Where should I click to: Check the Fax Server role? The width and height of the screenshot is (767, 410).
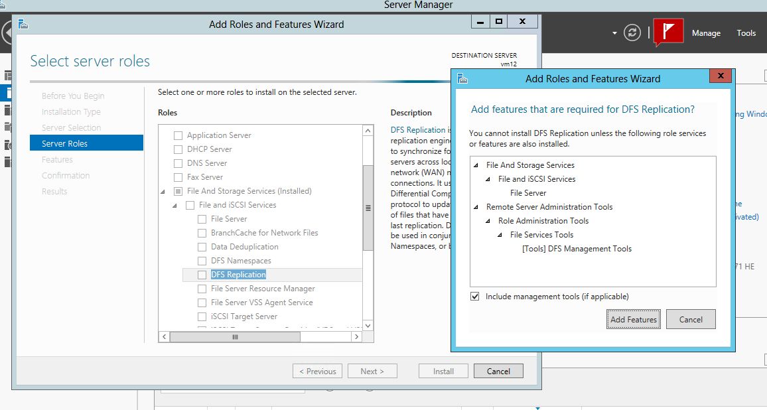178,177
